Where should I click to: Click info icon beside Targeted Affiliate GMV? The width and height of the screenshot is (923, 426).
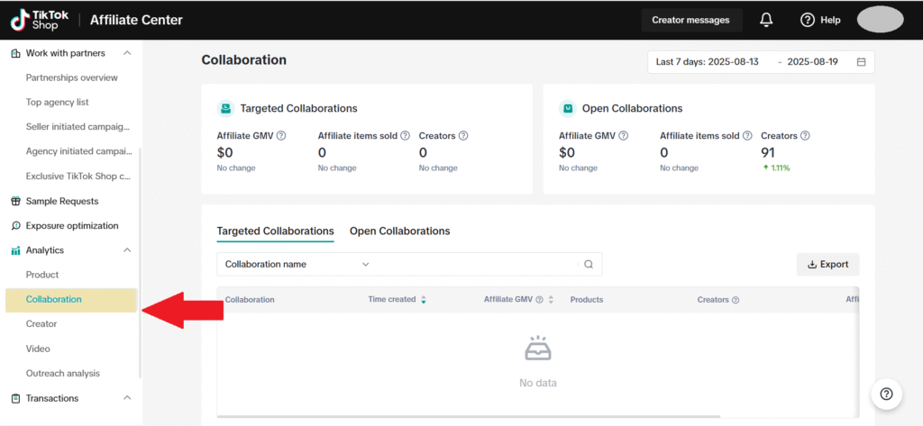pyautogui.click(x=281, y=136)
